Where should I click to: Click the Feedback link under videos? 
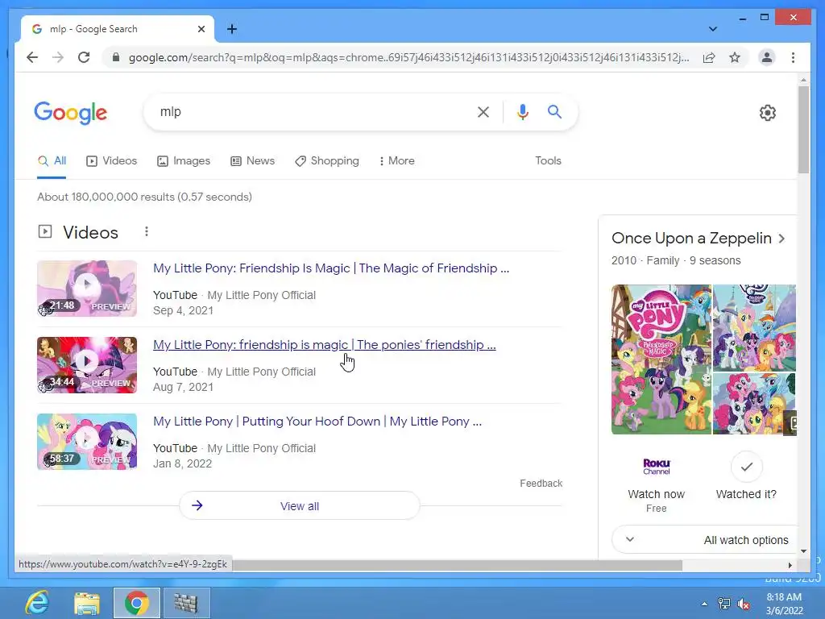click(541, 484)
